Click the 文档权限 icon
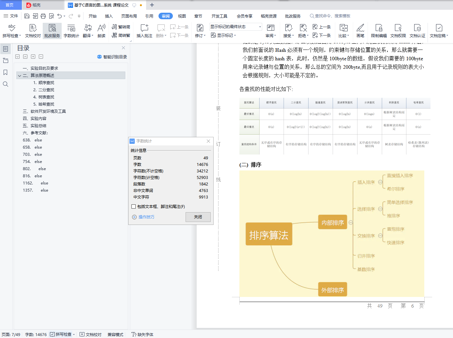Screen dimensions: 453x338 pyautogui.click(x=398, y=31)
